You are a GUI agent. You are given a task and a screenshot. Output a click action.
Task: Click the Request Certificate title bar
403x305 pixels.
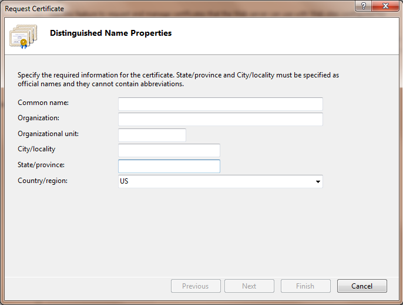[x=176, y=8]
